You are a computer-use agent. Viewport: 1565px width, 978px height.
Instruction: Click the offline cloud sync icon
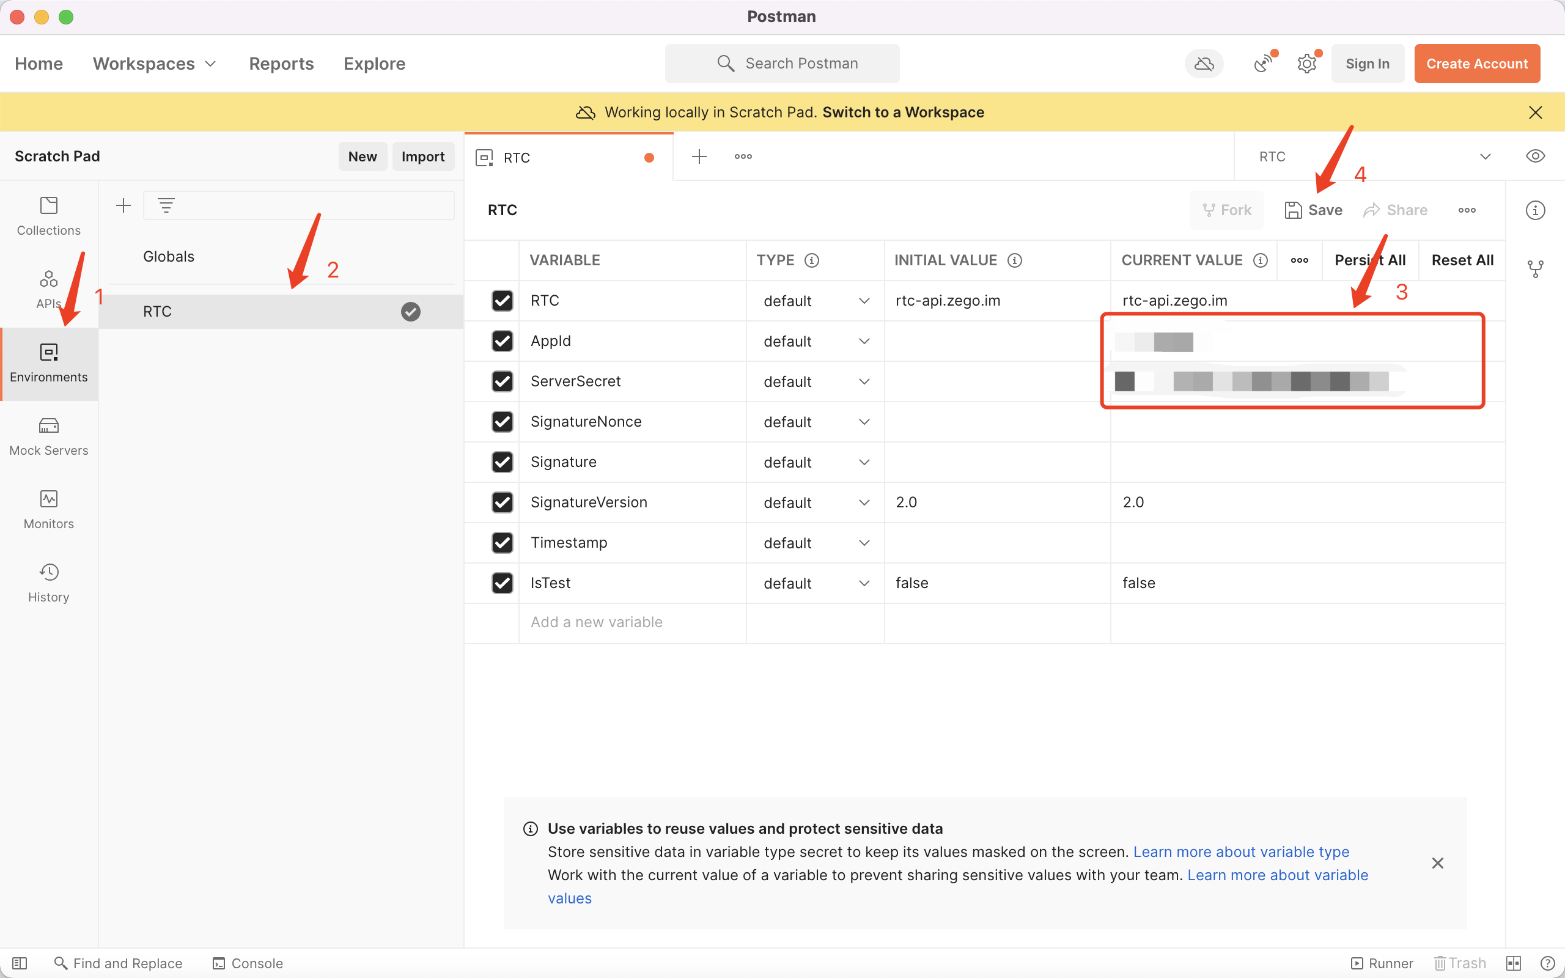(1204, 64)
